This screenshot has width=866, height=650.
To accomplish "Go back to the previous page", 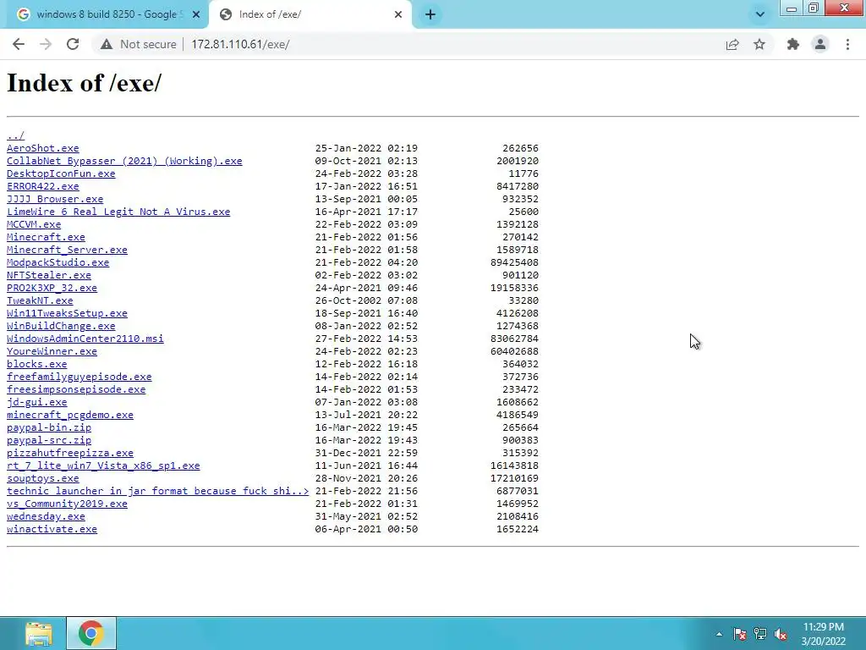I will click(x=19, y=44).
